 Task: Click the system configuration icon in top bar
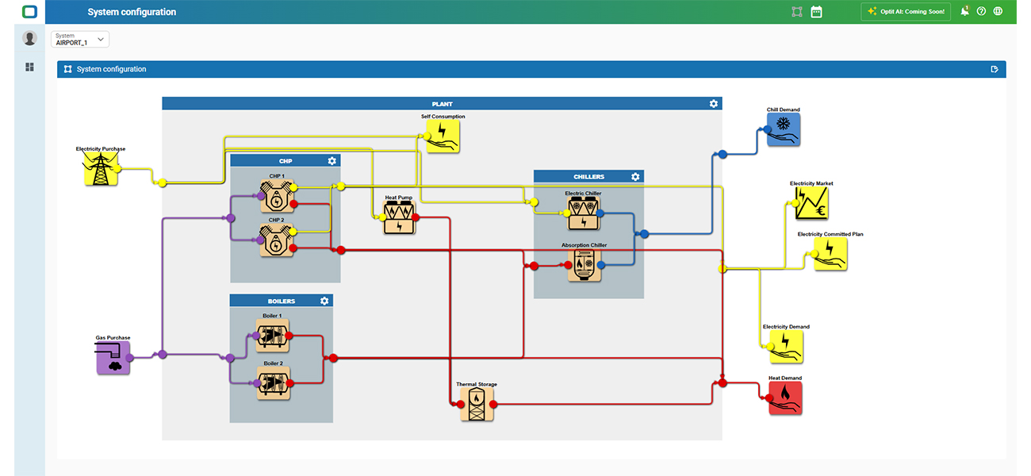click(x=797, y=12)
